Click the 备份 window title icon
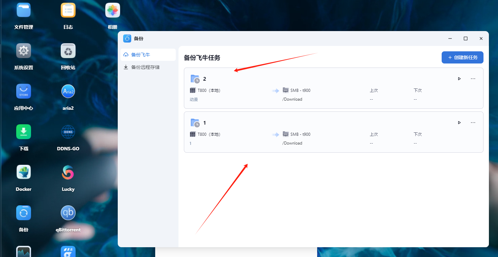 click(x=127, y=38)
